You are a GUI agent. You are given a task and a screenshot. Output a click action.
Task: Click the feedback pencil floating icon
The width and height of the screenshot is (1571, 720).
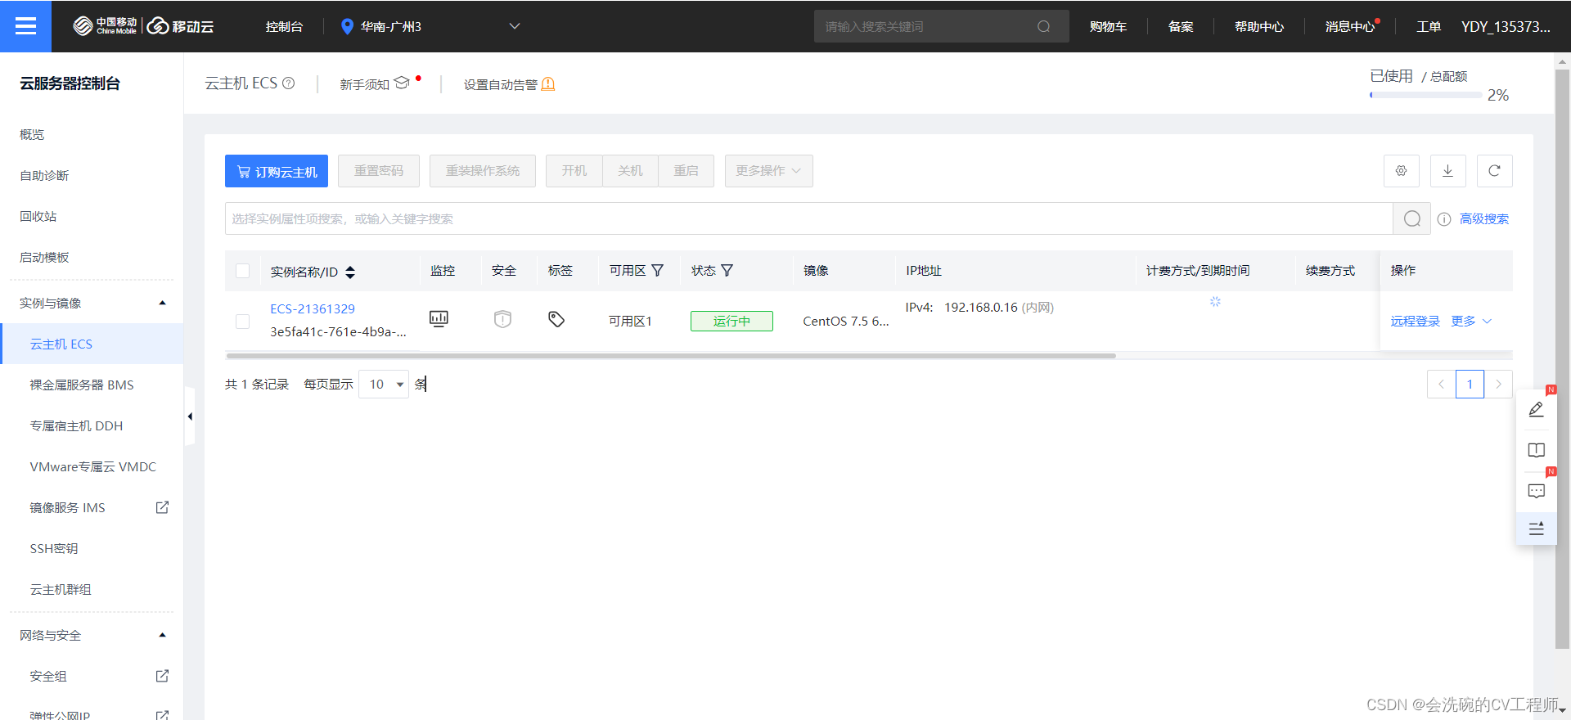(1536, 410)
